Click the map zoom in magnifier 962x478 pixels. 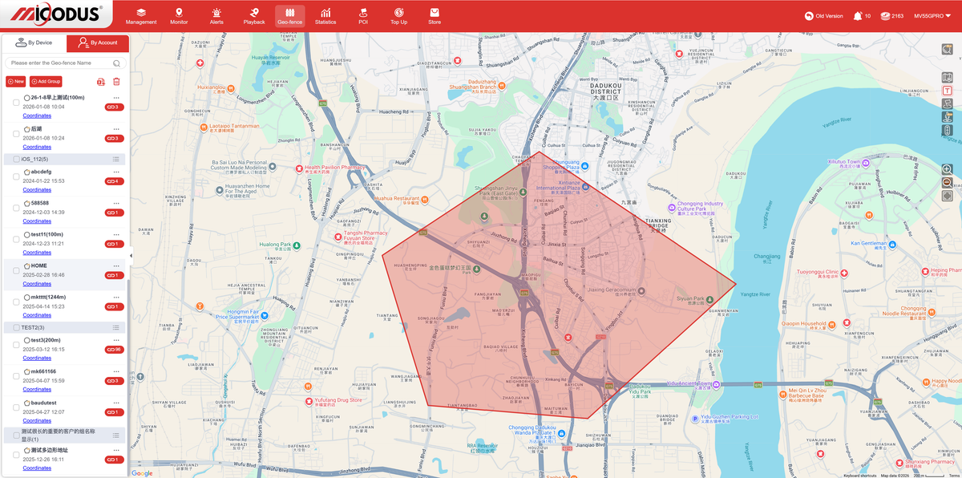(948, 169)
